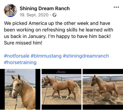Click the globe public audience icon
This screenshot has height=112, width=123.
point(55,15)
